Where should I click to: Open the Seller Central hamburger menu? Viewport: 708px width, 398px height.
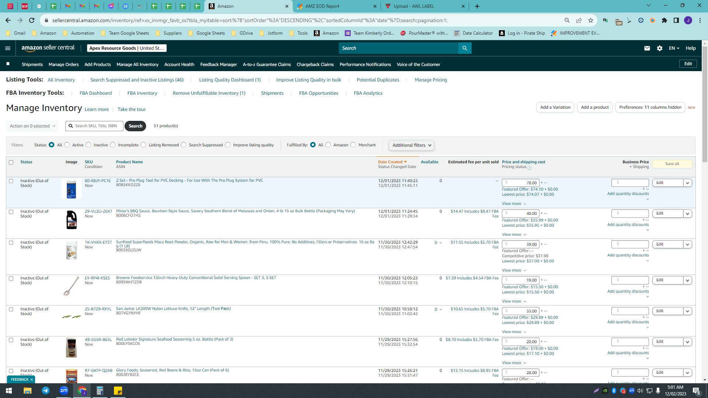coord(8,48)
